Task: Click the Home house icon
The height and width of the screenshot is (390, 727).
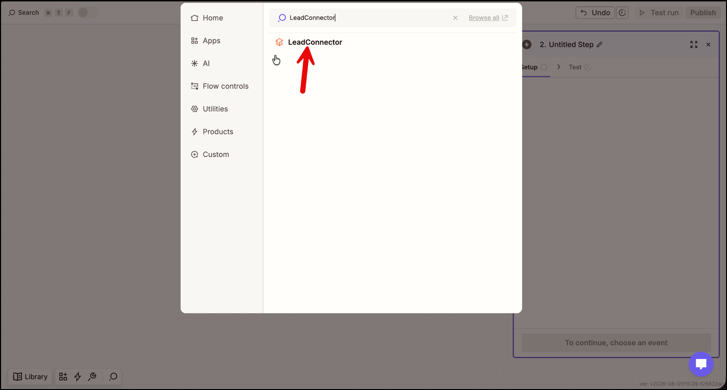Action: (195, 18)
